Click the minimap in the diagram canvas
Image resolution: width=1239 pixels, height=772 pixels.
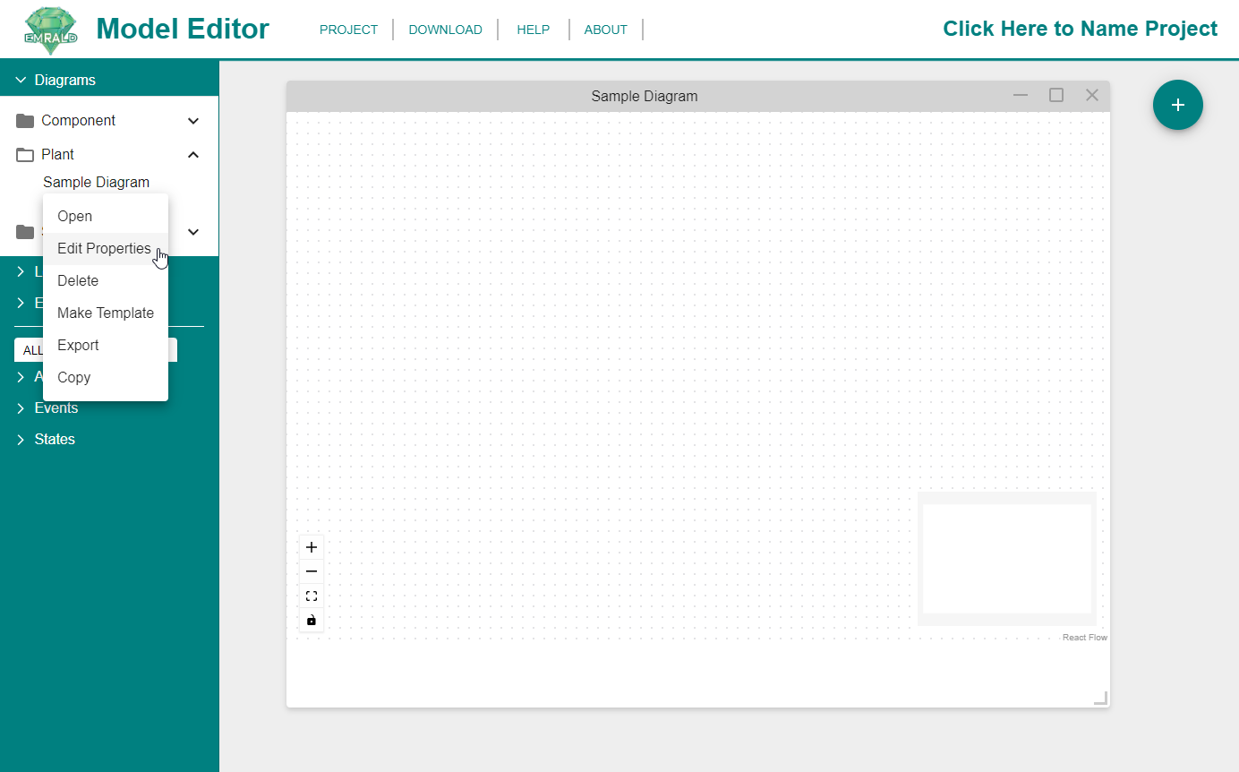coord(1007,559)
